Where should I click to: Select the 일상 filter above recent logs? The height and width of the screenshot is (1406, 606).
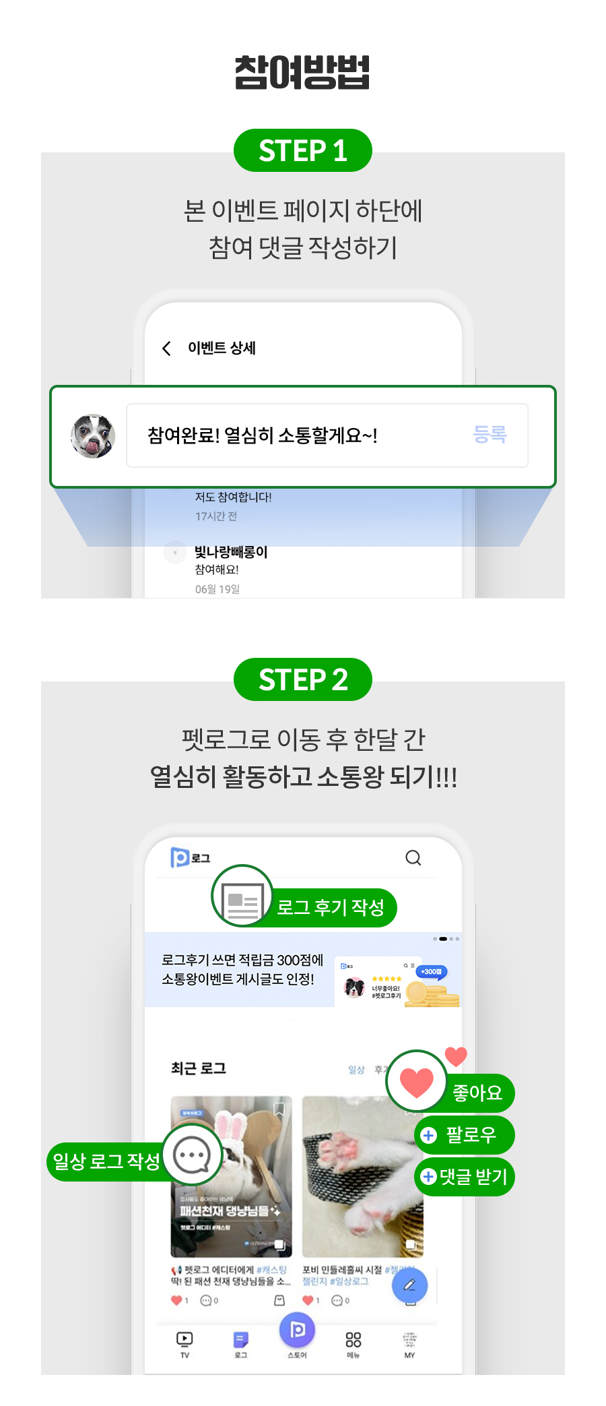tap(356, 1070)
